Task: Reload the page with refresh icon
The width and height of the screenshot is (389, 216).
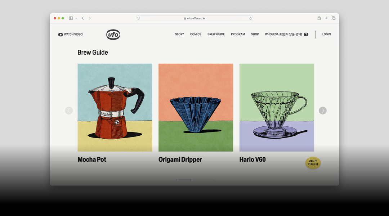Action: coord(251,18)
